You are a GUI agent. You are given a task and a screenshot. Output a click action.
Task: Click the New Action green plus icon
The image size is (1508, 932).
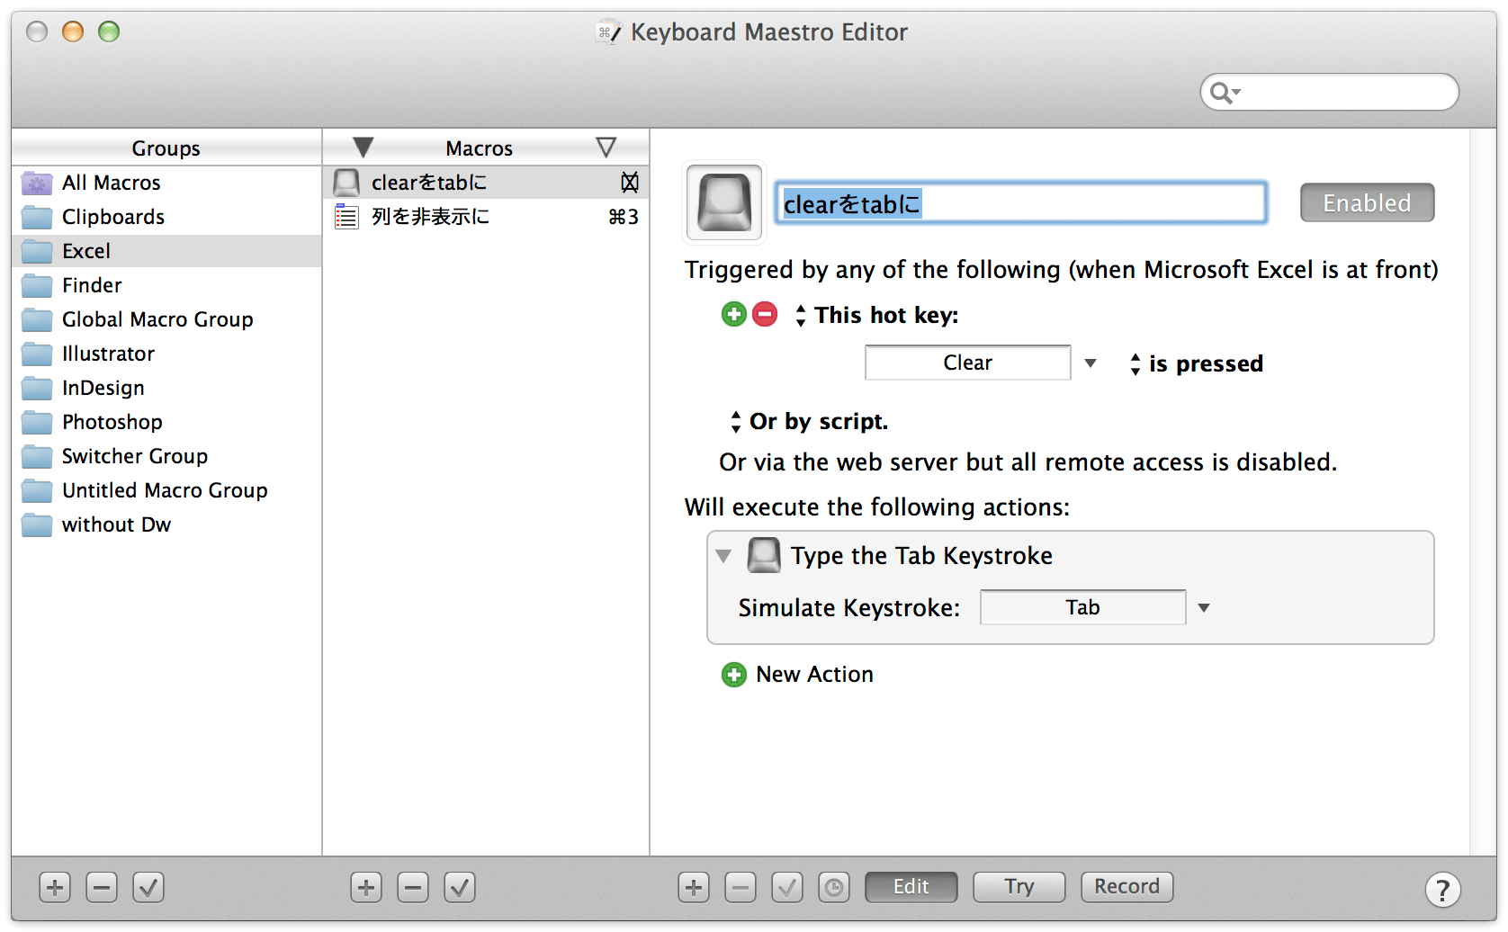(734, 675)
